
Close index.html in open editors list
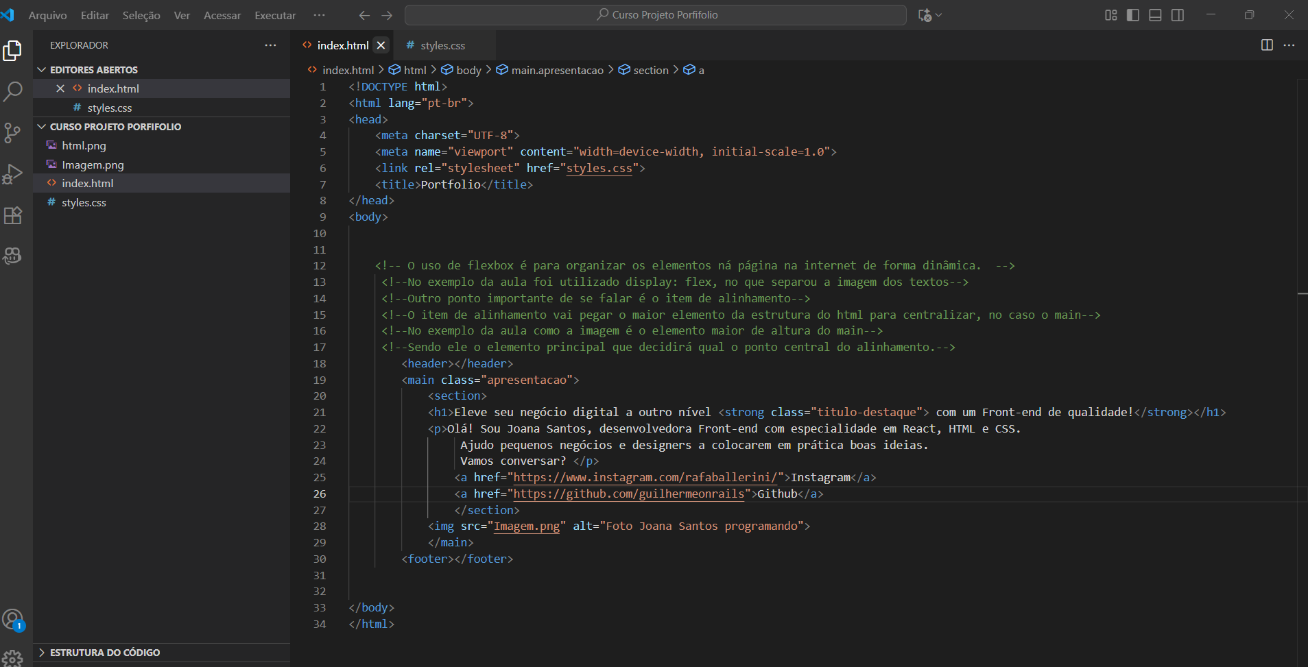[60, 88]
